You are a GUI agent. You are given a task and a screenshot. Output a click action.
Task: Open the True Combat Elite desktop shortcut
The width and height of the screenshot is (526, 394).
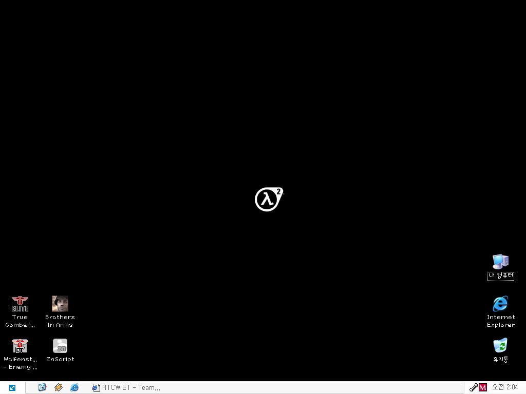click(20, 304)
